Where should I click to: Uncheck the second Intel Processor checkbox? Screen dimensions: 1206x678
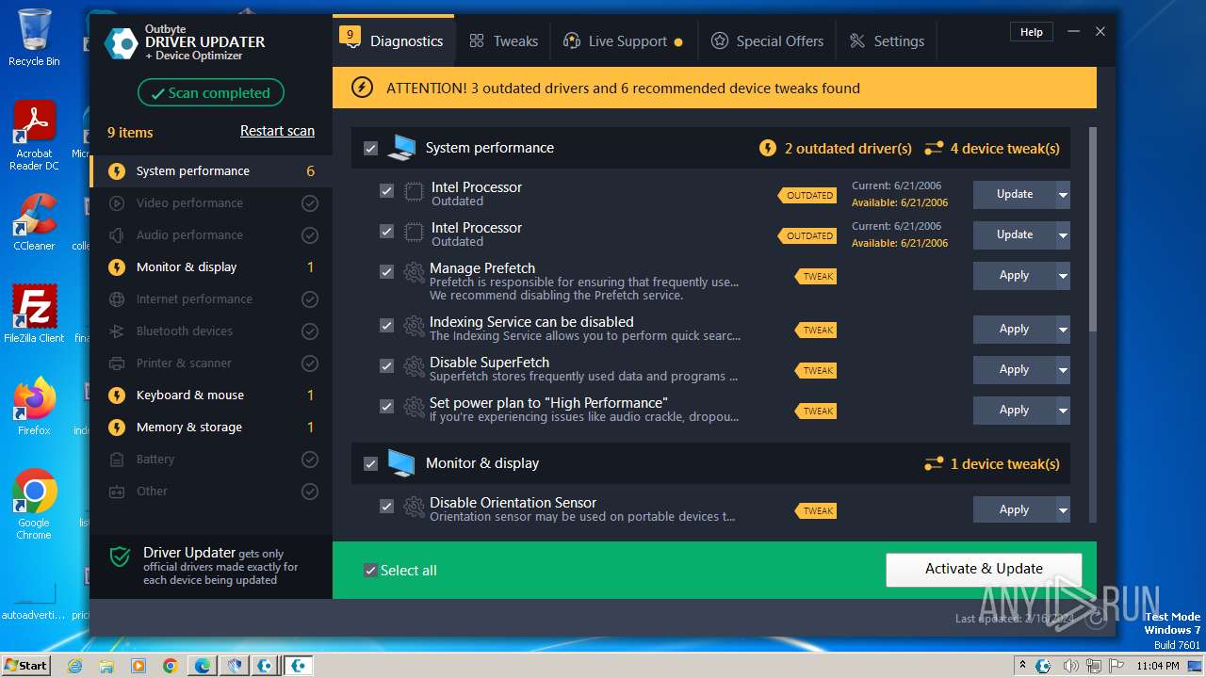(386, 231)
